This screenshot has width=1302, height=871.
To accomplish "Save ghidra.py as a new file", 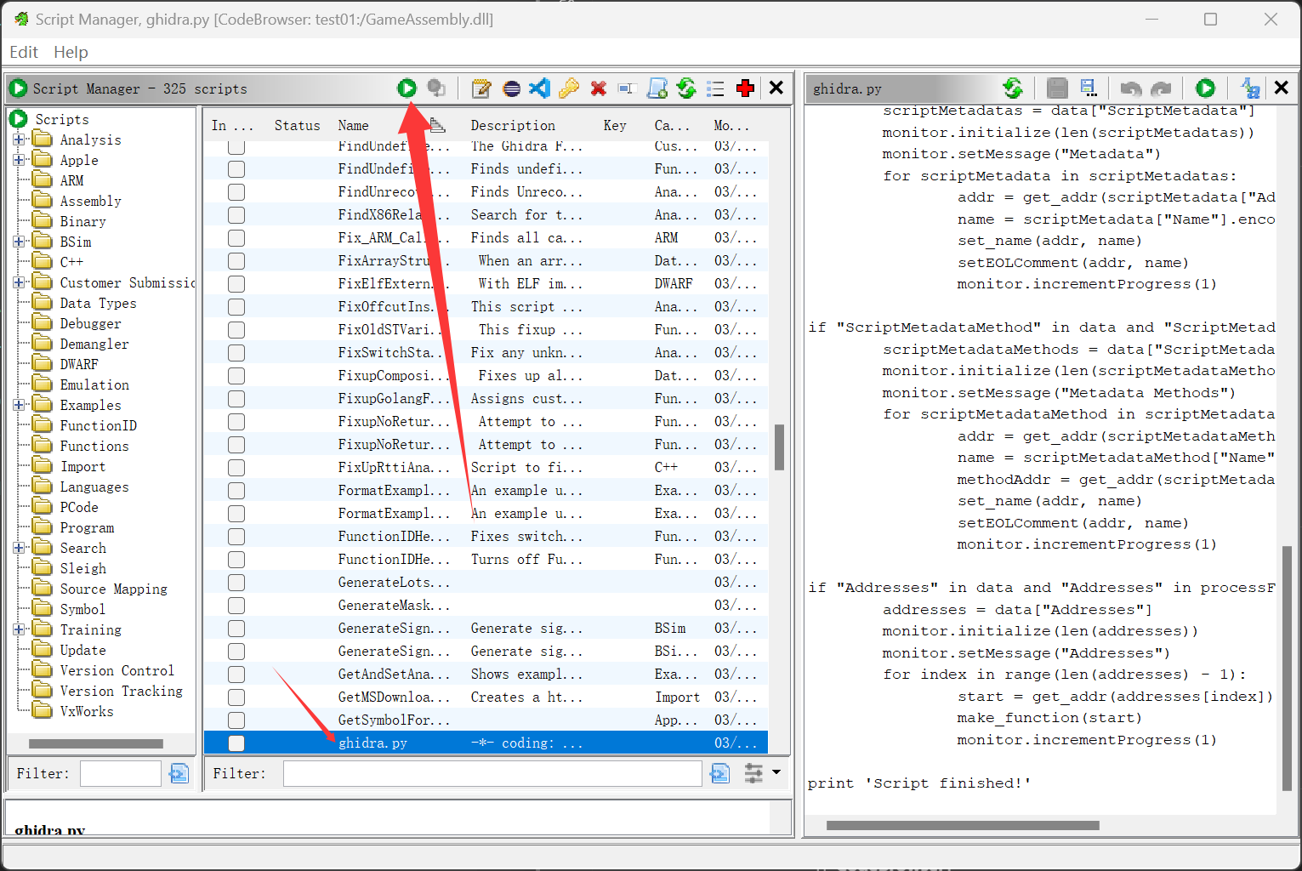I will coord(1088,88).
